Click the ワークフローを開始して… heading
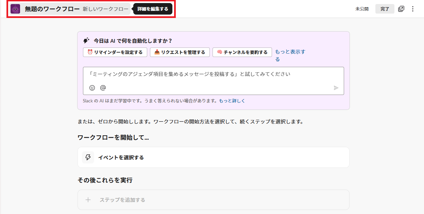 coord(114,137)
